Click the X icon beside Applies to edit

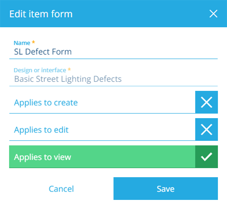pyautogui.click(x=207, y=129)
